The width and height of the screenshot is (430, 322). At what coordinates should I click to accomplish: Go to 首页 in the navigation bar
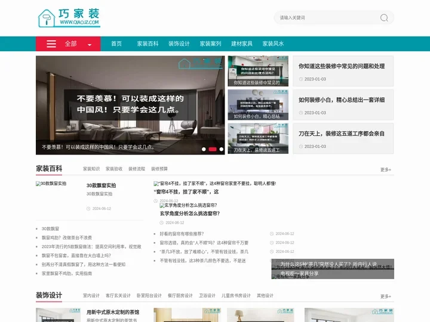[x=116, y=44]
